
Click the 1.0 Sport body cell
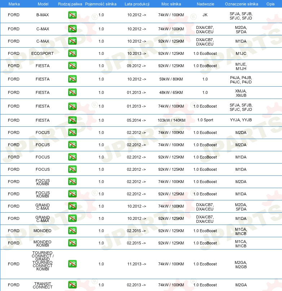pyautogui.click(x=205, y=120)
